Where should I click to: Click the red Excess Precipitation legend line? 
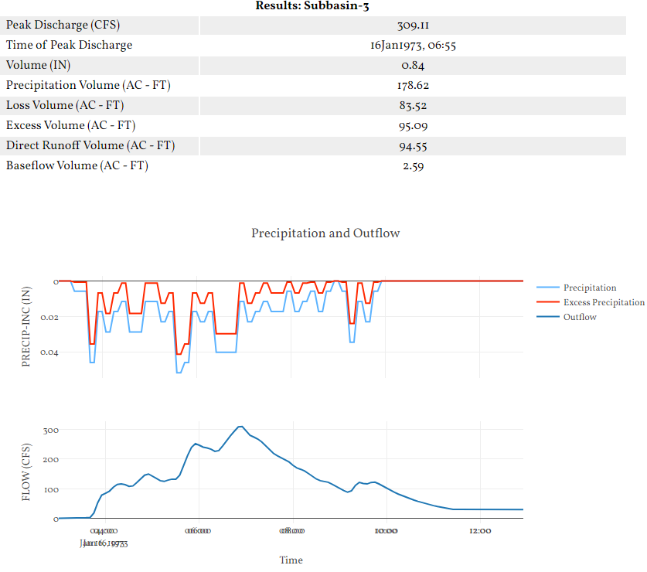coord(548,302)
